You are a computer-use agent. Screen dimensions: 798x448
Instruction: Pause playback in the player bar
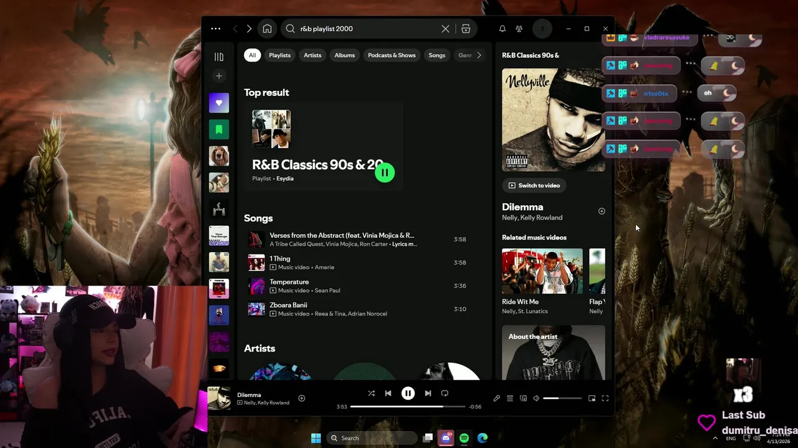(408, 393)
